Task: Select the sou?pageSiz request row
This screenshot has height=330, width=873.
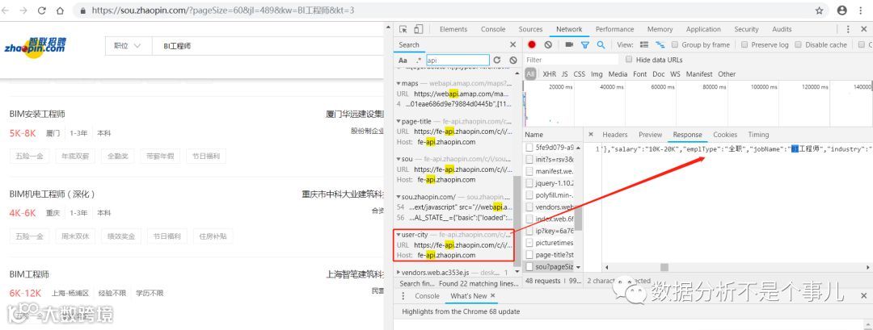Action: click(550, 267)
